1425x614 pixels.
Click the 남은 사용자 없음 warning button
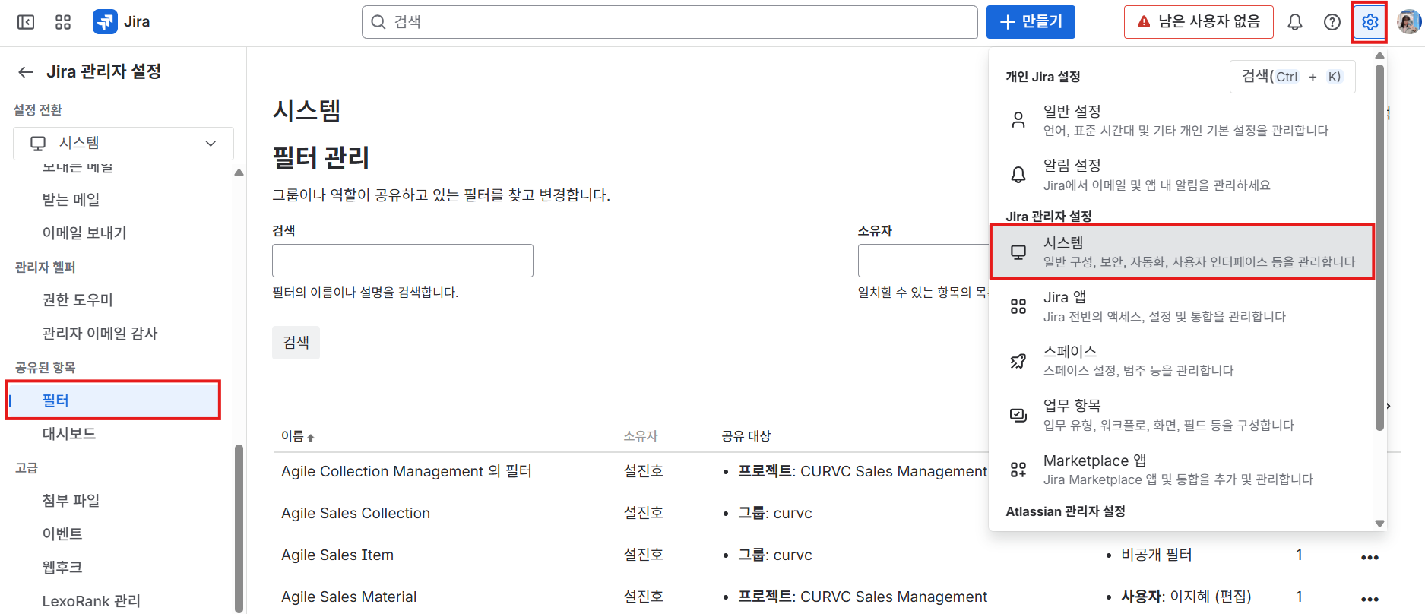pos(1198,22)
